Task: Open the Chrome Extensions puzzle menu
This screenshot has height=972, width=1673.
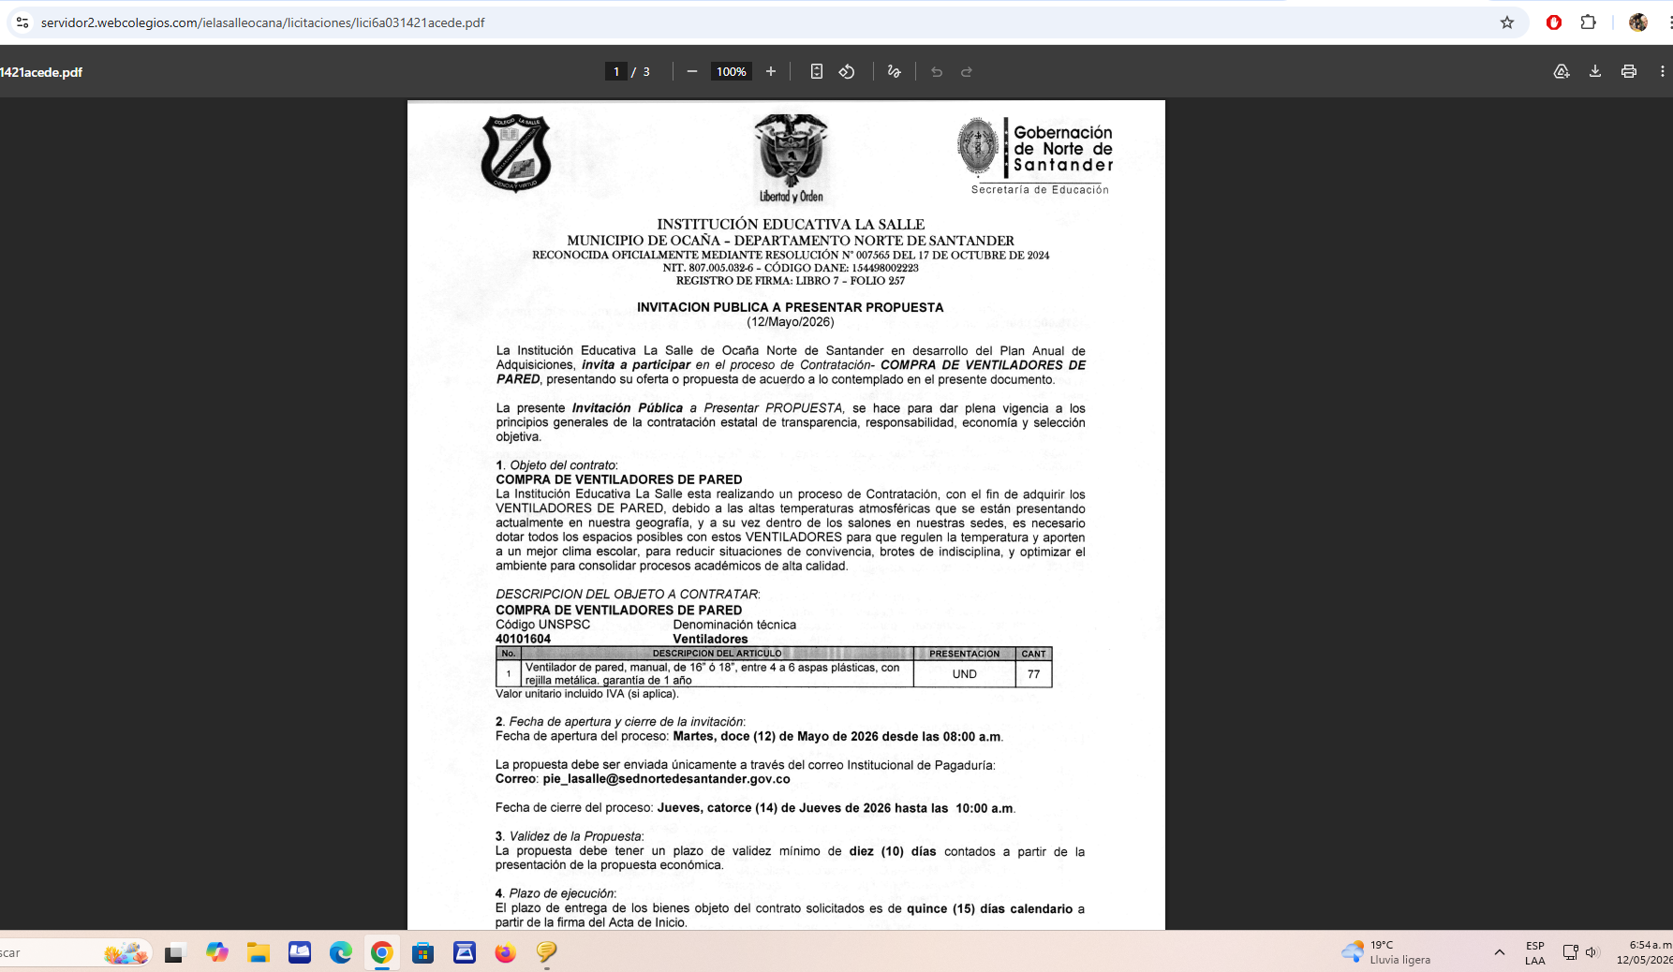Action: coord(1589,22)
